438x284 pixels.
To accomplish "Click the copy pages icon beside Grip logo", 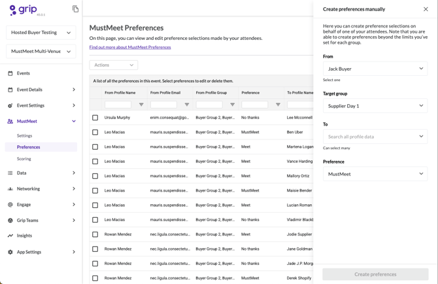I will click(x=75, y=9).
